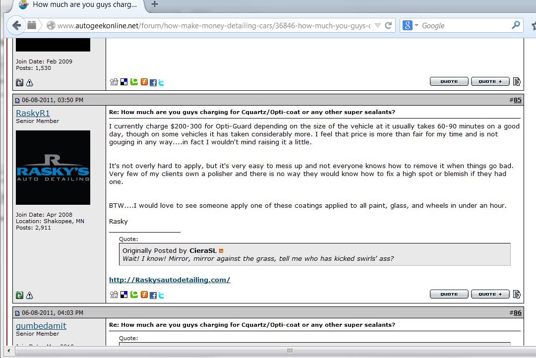Screen dimensions: 536x358
Task: Go back with the browser Back arrow
Action: (x=16, y=25)
